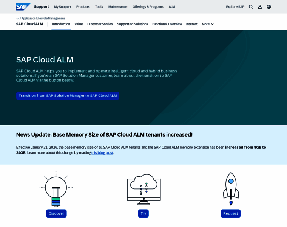Open Offerings & Programs menu

(148, 7)
